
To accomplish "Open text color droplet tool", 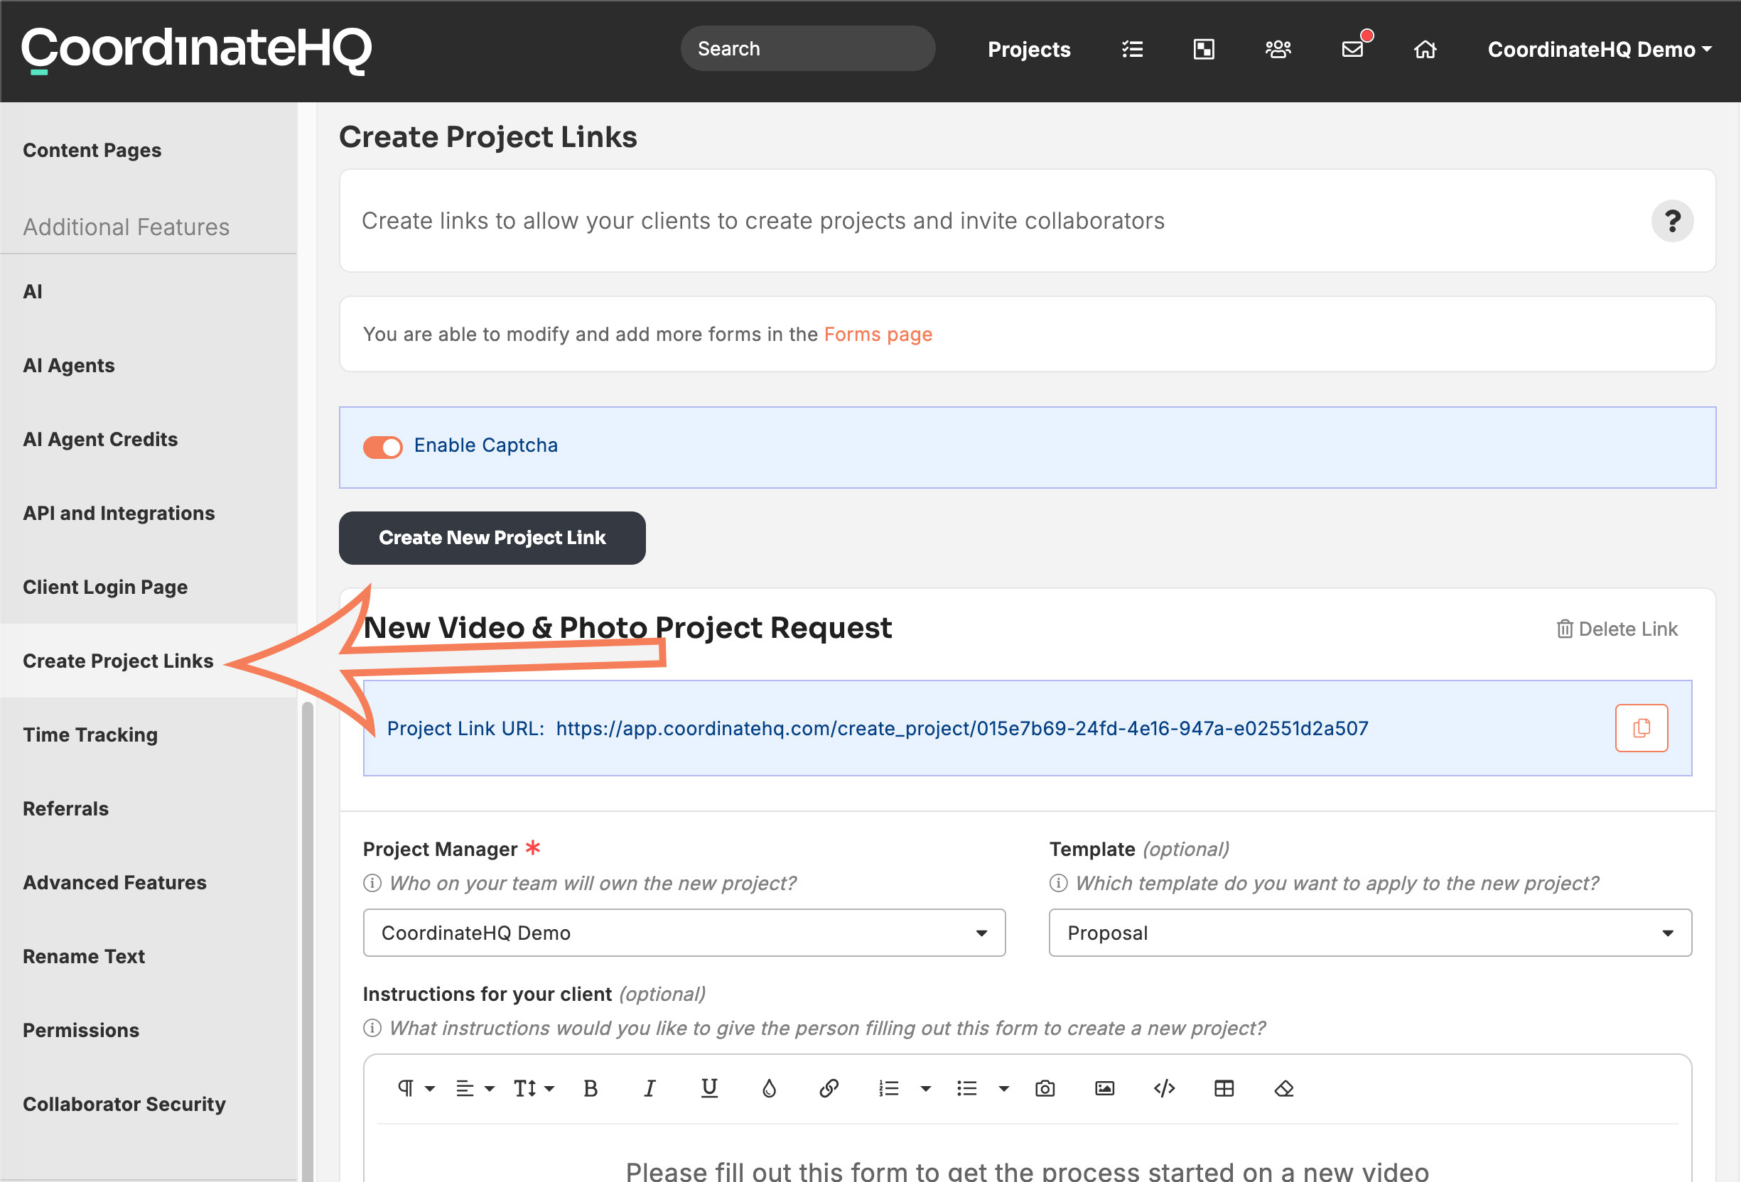I will click(770, 1088).
